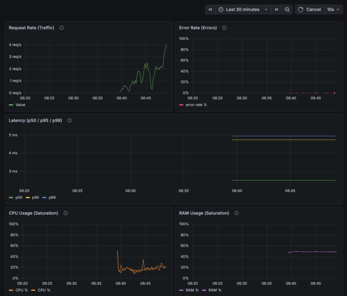Viewport: 347px width, 296px height.
Task: Click the Value legend label in Request Rate
Action: (x=20, y=105)
